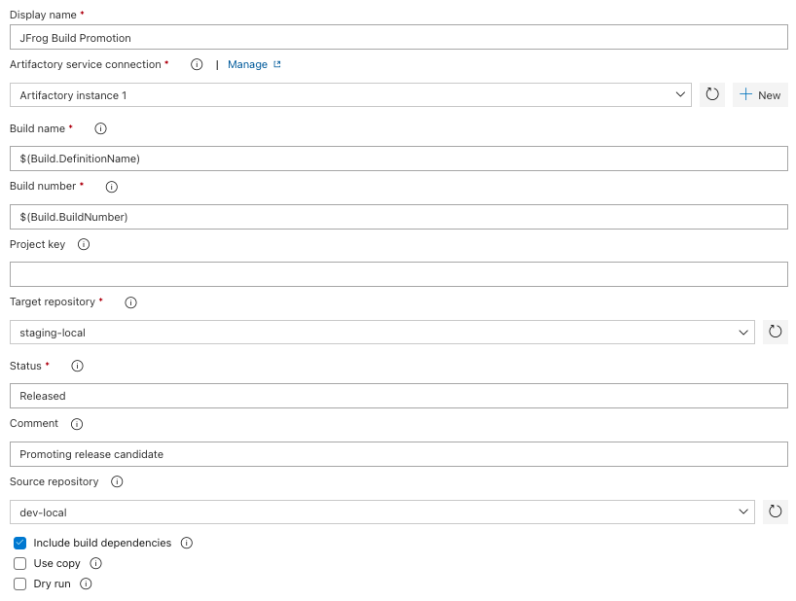Viewport: 796px width, 601px height.
Task: Click the info icon next to Build name
Action: 100,127
